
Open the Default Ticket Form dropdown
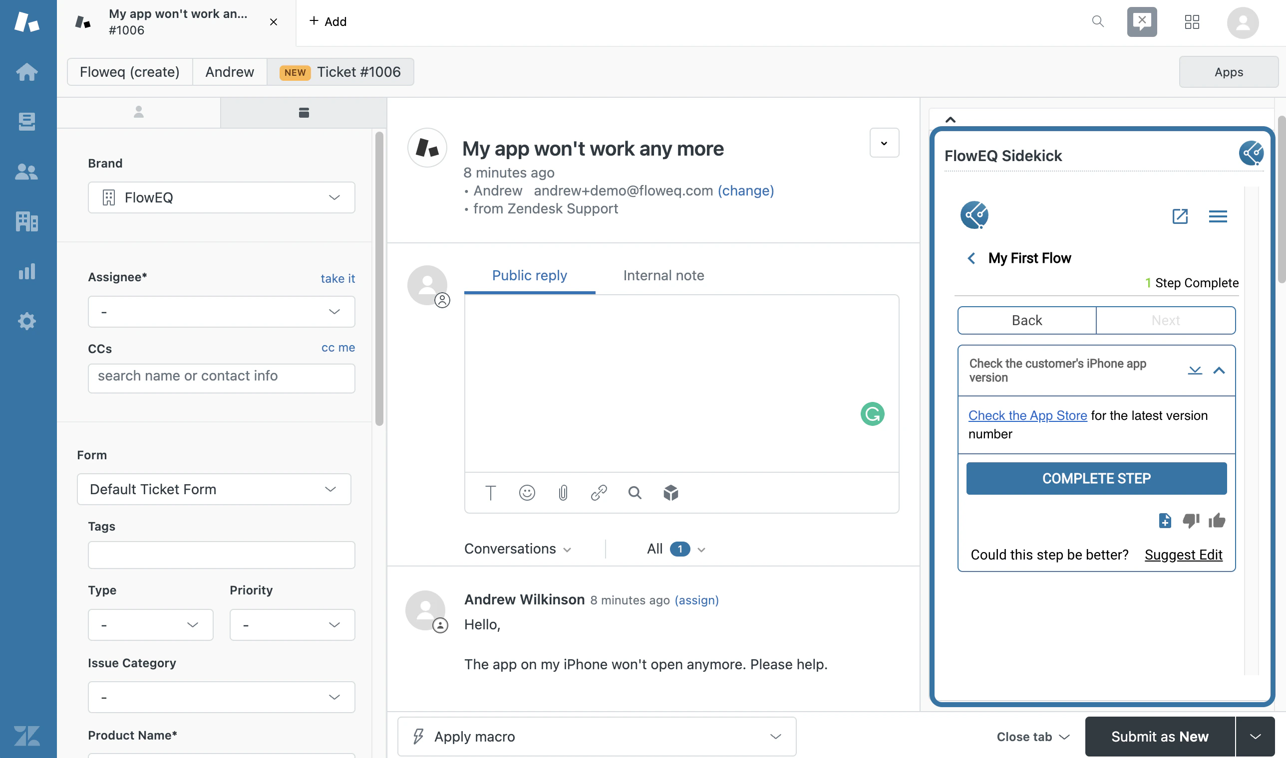pos(214,489)
